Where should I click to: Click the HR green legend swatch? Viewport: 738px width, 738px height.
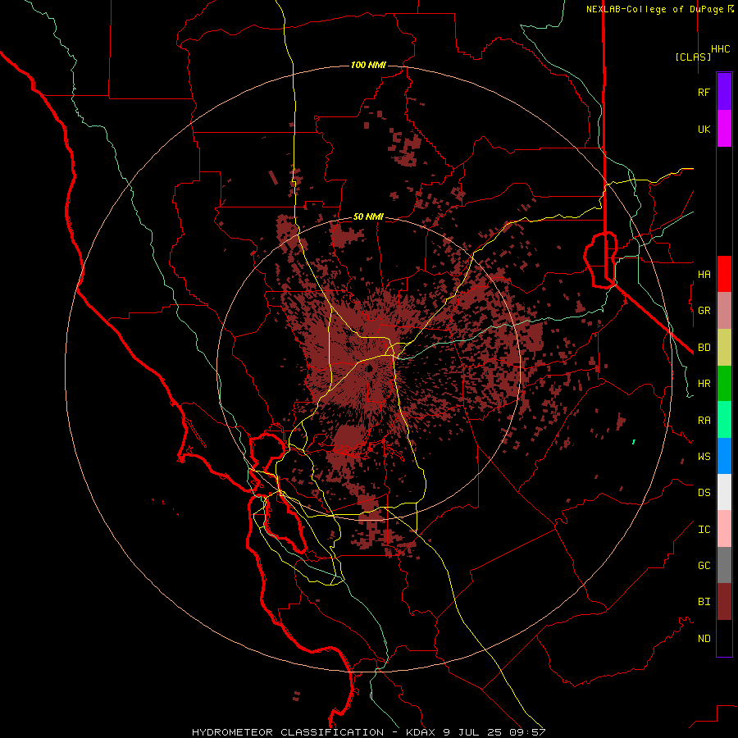click(724, 384)
